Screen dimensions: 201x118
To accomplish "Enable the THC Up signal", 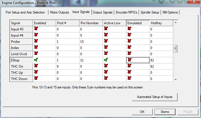I will [36, 72].
